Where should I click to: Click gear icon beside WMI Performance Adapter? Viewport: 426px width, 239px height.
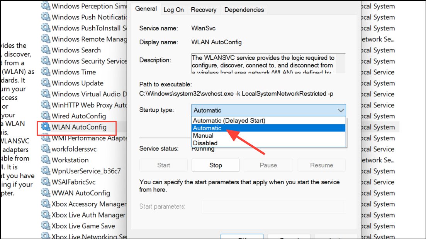pos(46,138)
